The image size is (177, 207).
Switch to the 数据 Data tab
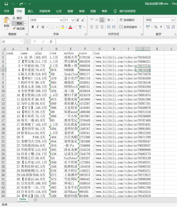coord(70,11)
